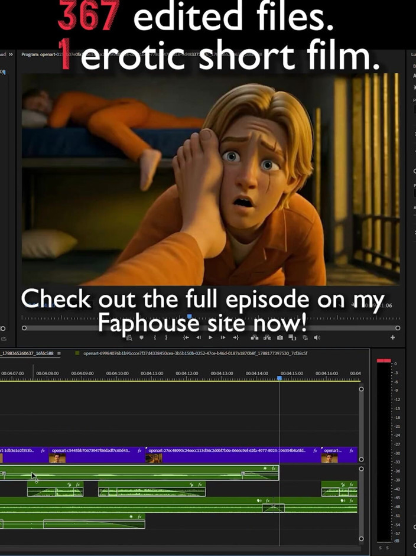Step forward one frame in Program monitor
This screenshot has width=416, height=556.
coord(223,337)
